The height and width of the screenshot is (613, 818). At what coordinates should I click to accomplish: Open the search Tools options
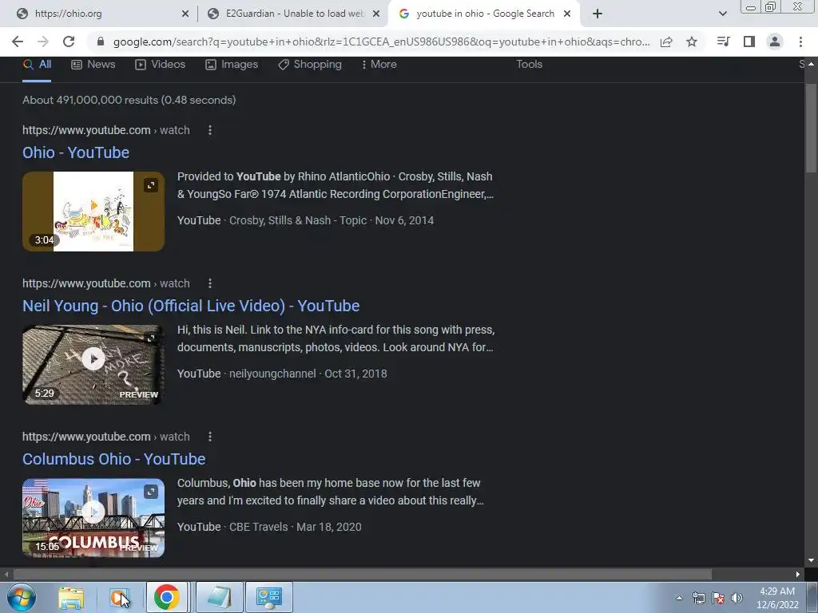[529, 65]
